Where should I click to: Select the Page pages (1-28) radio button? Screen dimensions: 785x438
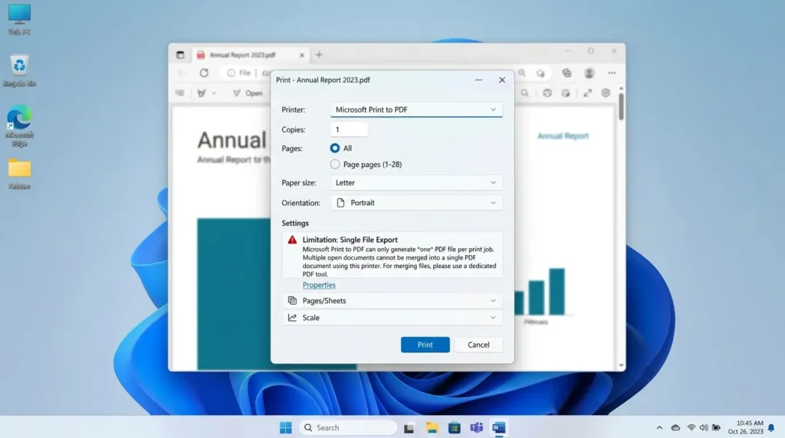coord(335,164)
